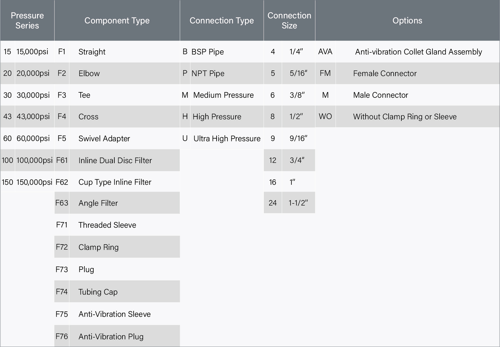The width and height of the screenshot is (500, 347).
Task: Click the F5 Swivel Adapter row
Action: coord(117,138)
